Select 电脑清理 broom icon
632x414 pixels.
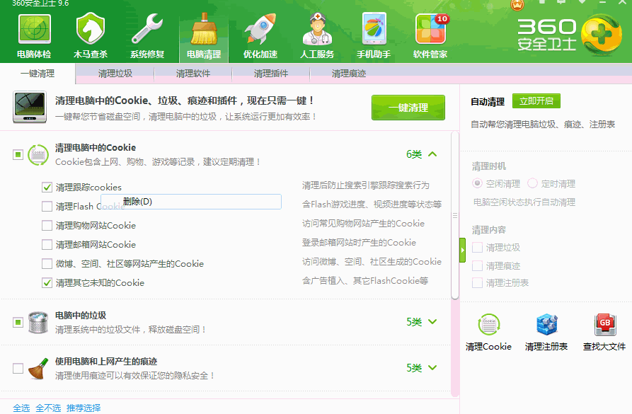[204, 29]
